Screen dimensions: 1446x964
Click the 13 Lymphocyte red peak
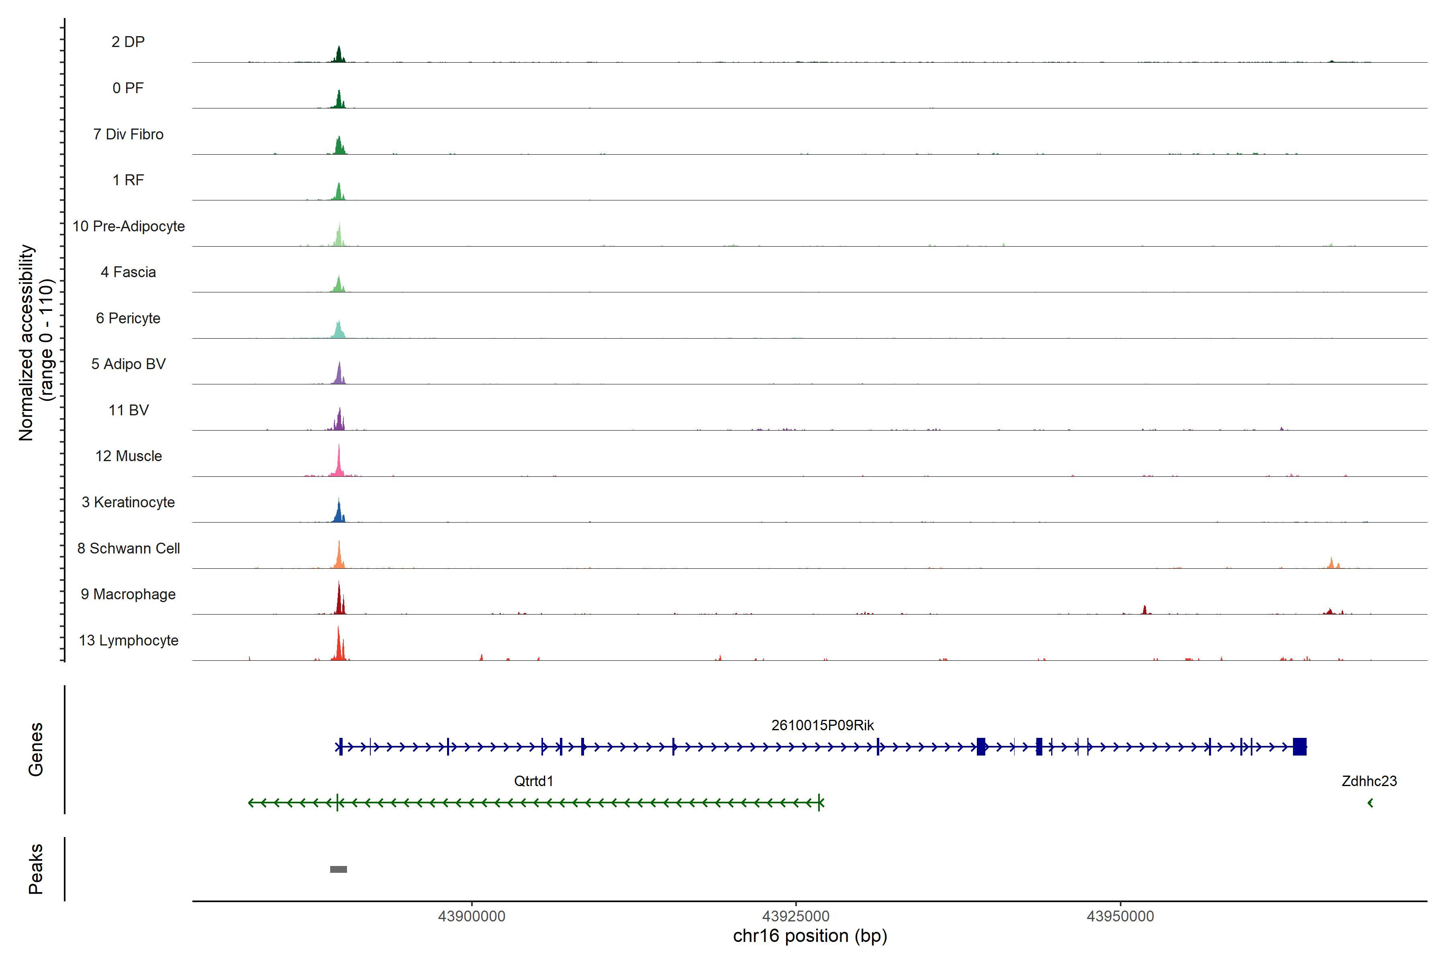click(338, 645)
